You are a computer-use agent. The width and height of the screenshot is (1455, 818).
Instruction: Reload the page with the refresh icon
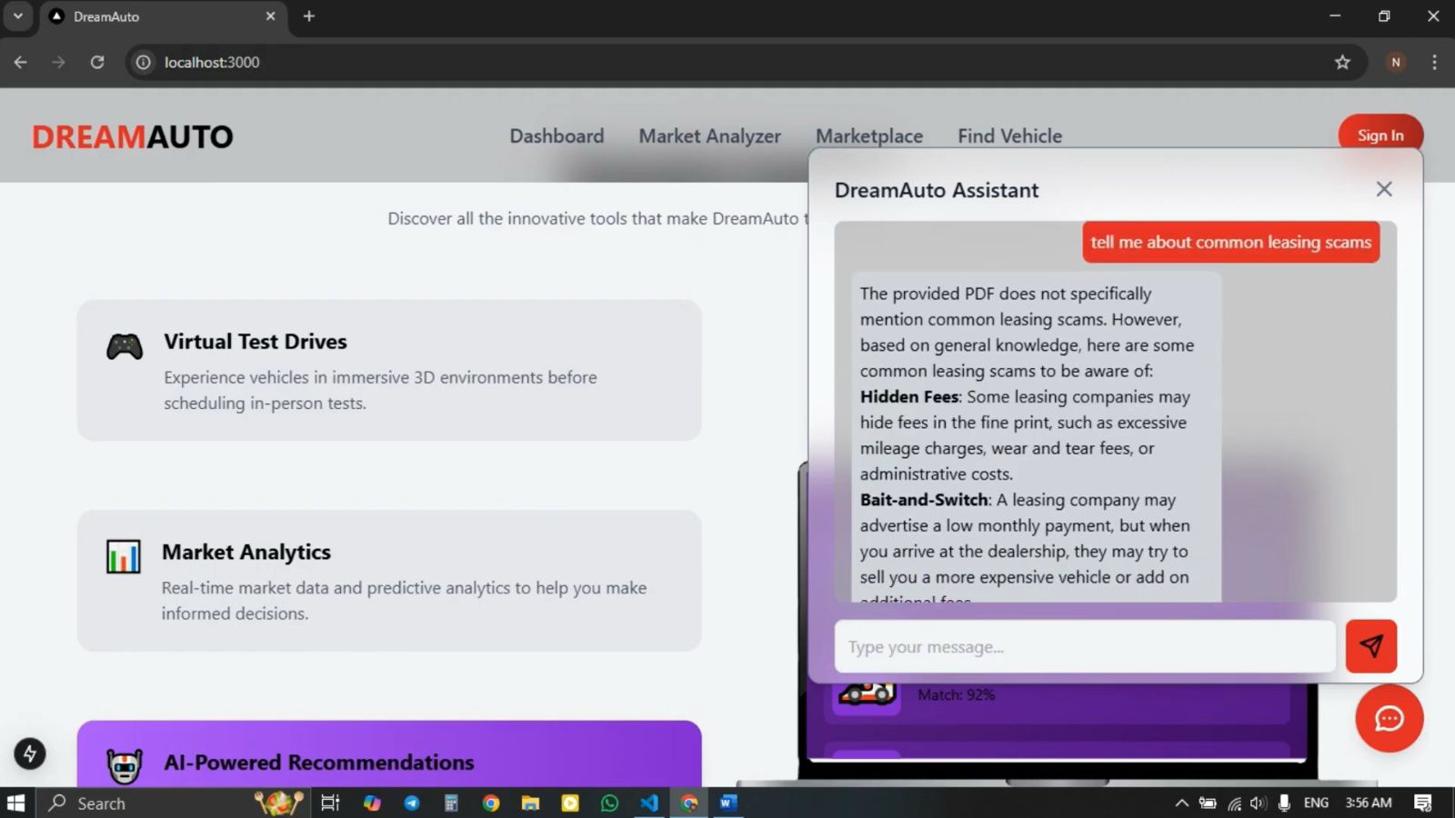coord(97,62)
